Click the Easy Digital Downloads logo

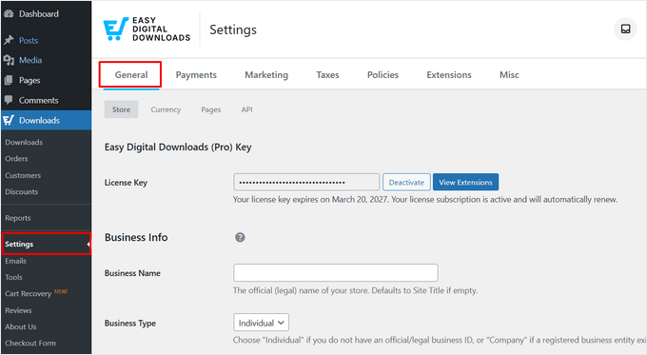[147, 29]
